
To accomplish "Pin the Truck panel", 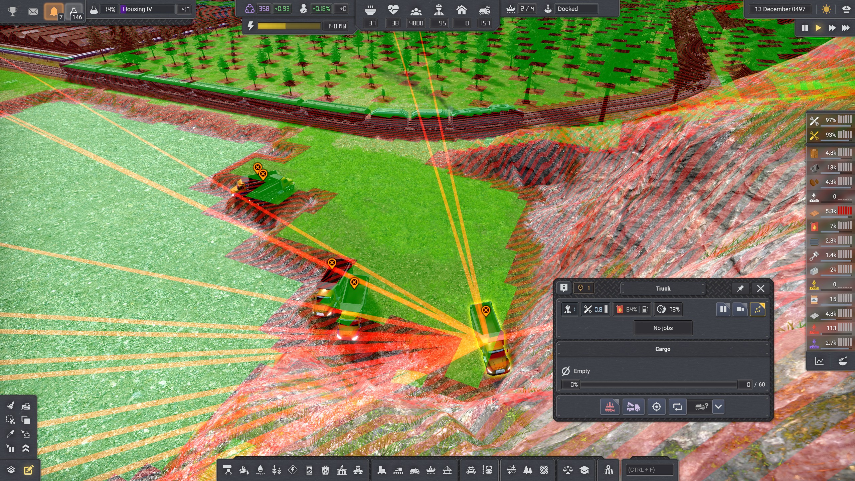I will point(740,288).
